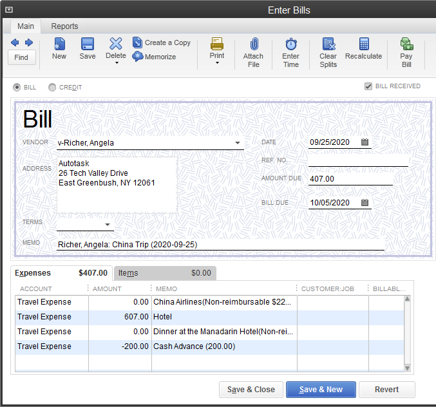Toggle the Bill Received checkbox
The height and width of the screenshot is (407, 436).
368,86
